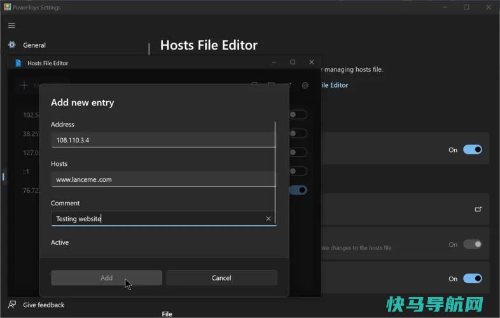The width and height of the screenshot is (500, 318).
Task: Click the blue file icon in Hosts File Editor title bar
Action: (18, 63)
